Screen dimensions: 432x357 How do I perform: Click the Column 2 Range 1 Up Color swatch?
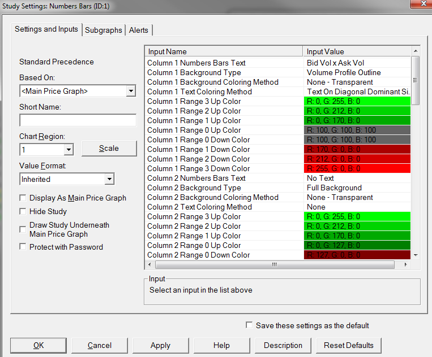357,236
